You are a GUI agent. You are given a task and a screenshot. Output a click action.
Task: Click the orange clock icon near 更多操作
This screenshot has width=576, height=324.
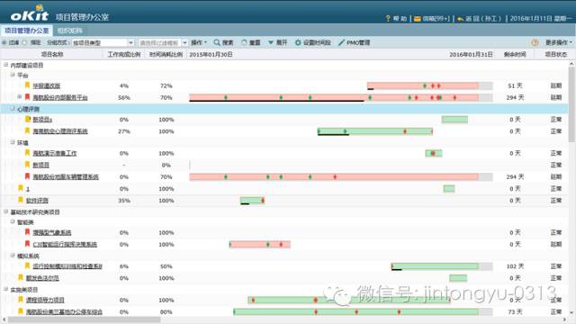pyautogui.click(x=535, y=42)
